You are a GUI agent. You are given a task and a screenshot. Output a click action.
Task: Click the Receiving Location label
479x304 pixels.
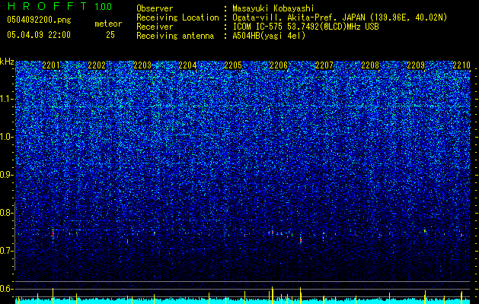(x=177, y=17)
